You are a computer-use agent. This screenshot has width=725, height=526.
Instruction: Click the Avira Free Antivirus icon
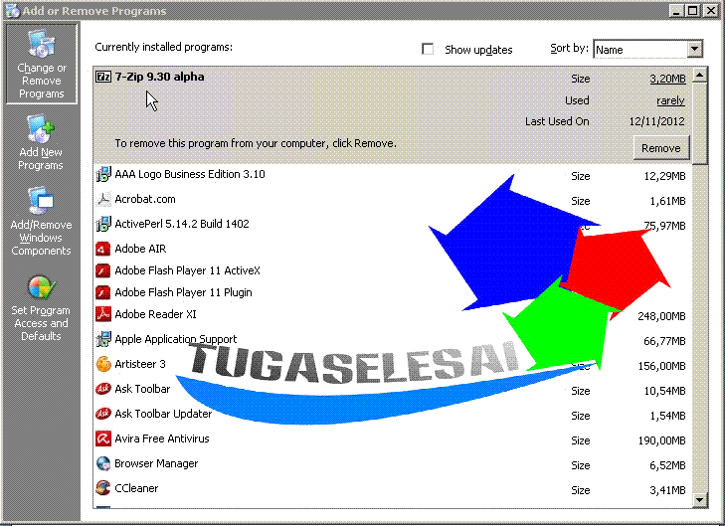[x=103, y=438]
